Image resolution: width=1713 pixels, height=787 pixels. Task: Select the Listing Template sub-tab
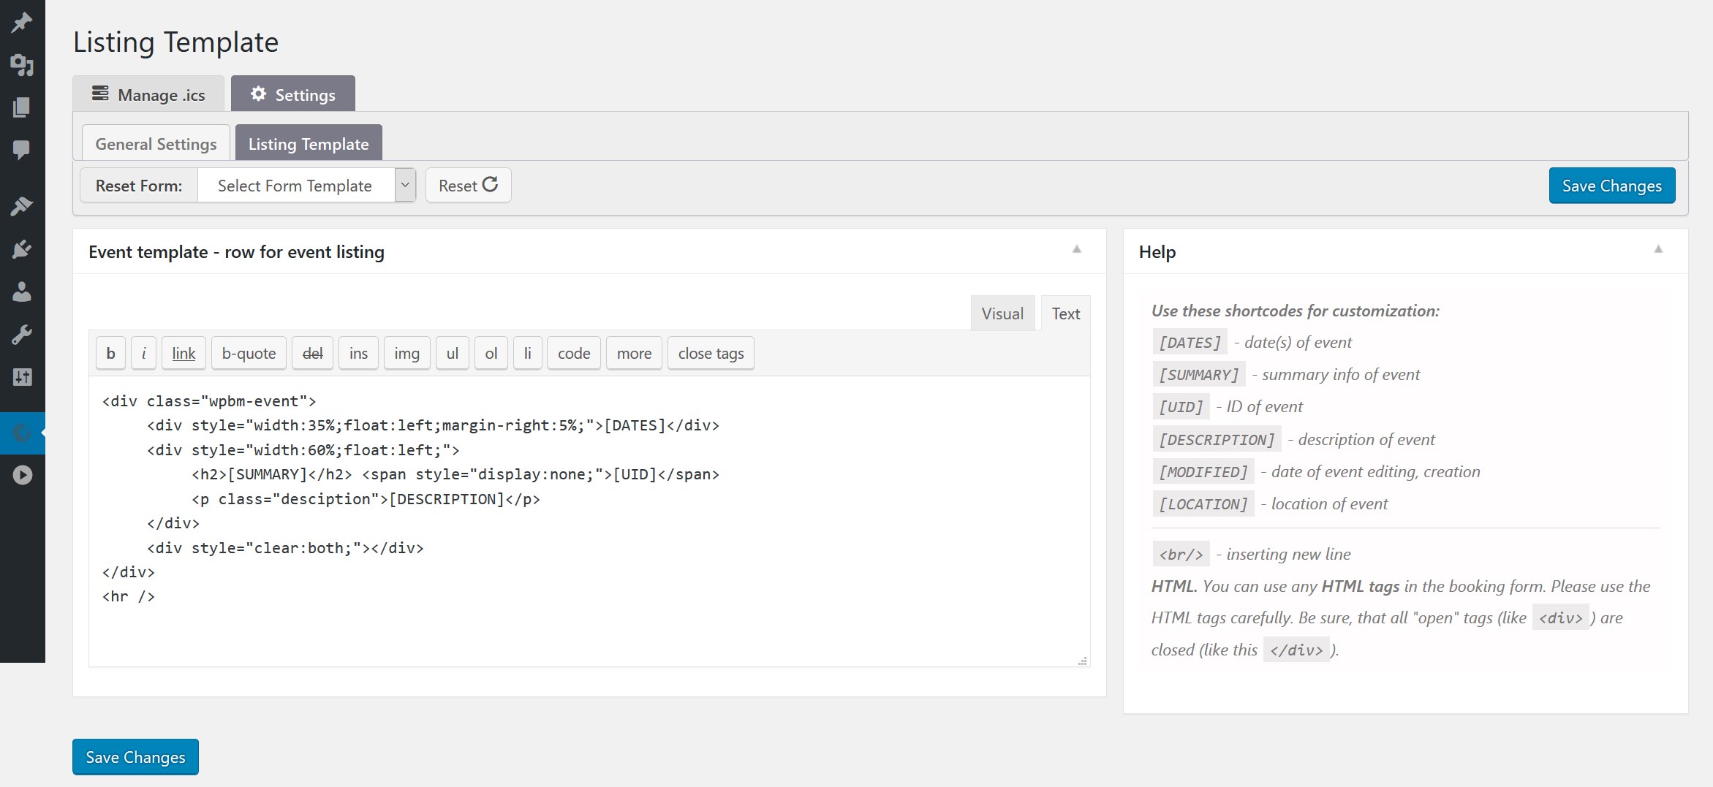point(309,144)
